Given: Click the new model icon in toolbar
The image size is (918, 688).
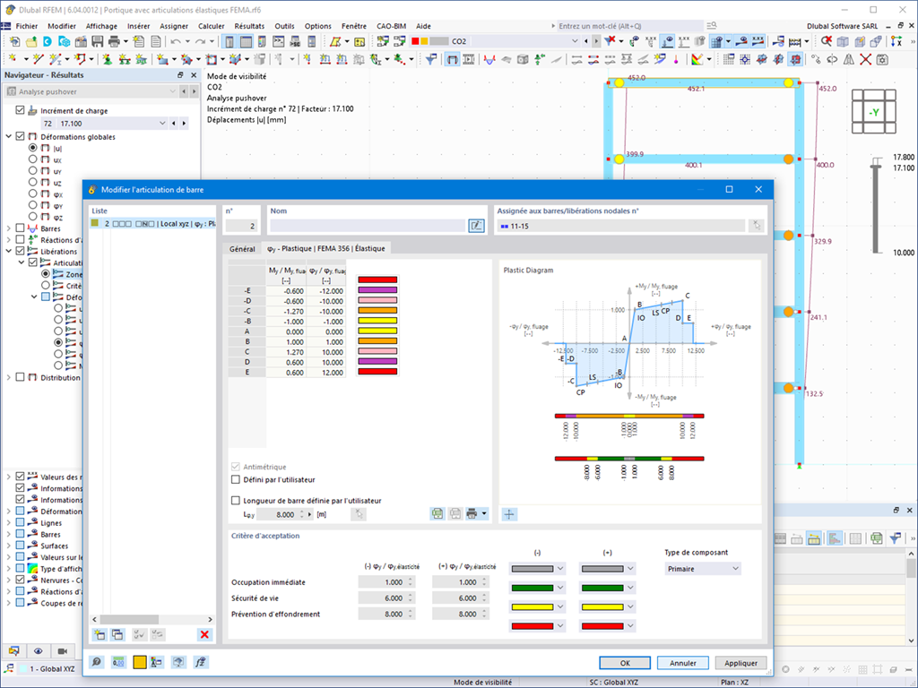Looking at the screenshot, I should pos(14,41).
